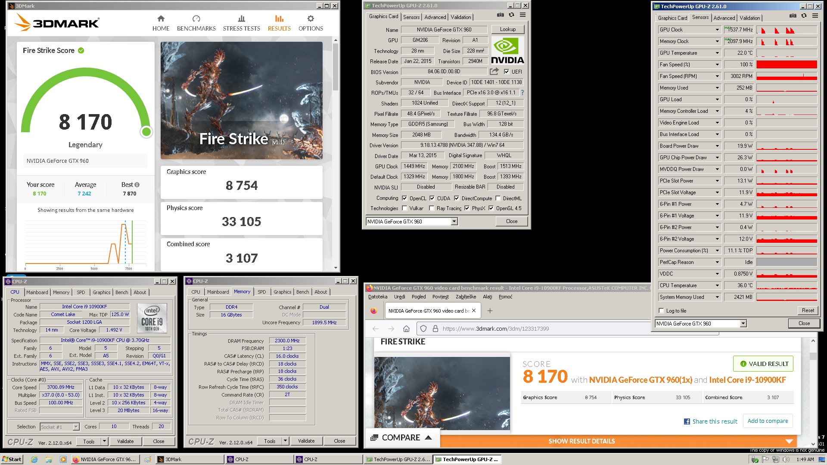Click GPU-Z Graphics Card screenshot camera icon
The image size is (827, 465).
pos(500,15)
